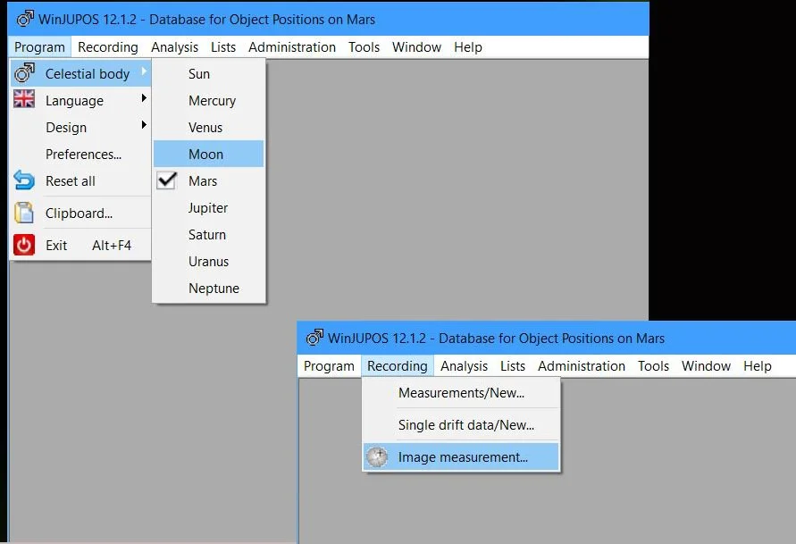Open the Window menu in the top window
The width and height of the screenshot is (796, 544).
[x=417, y=47]
